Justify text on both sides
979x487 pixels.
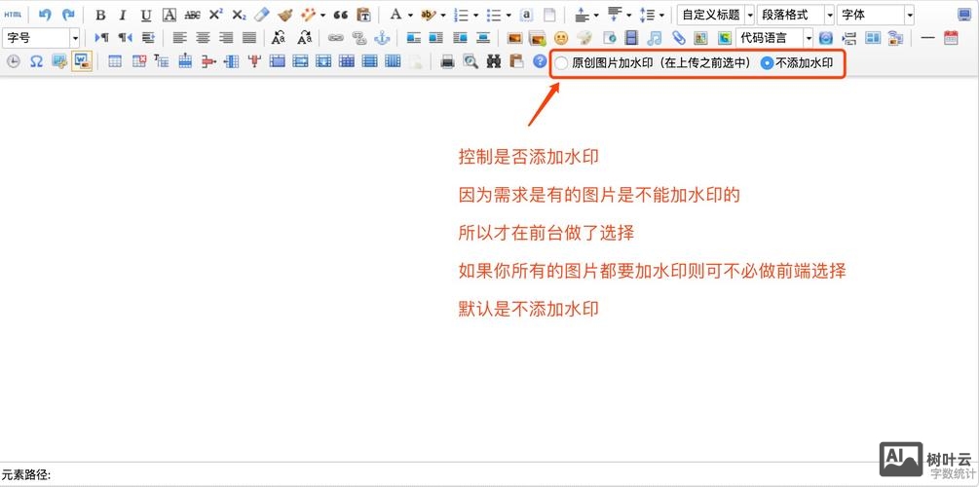249,38
